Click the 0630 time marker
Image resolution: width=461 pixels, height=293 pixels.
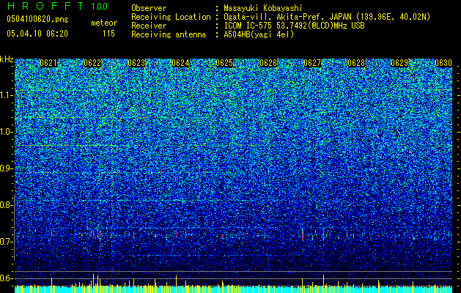(443, 63)
